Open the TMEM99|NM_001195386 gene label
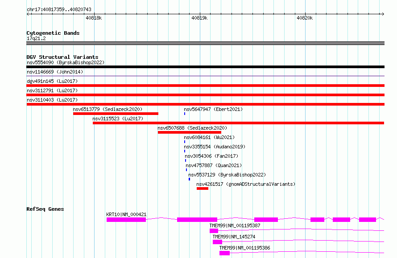 pyautogui.click(x=244, y=248)
